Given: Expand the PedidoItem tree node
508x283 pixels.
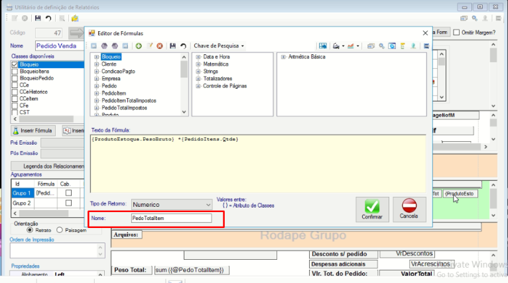Looking at the screenshot, I should [x=97, y=93].
